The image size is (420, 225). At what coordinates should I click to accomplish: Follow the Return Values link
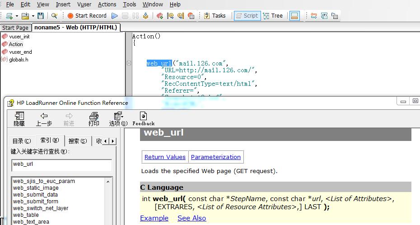coord(165,157)
